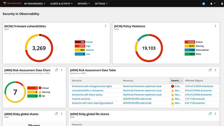The image size is (224, 126).
Task: Click the blue 1150 Informational swatch
Action: pyautogui.click(x=190, y=50)
